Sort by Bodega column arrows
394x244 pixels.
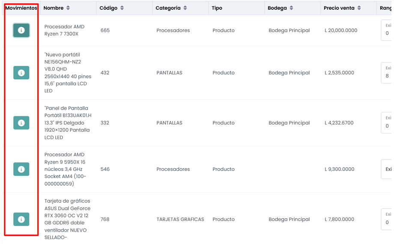coord(291,8)
